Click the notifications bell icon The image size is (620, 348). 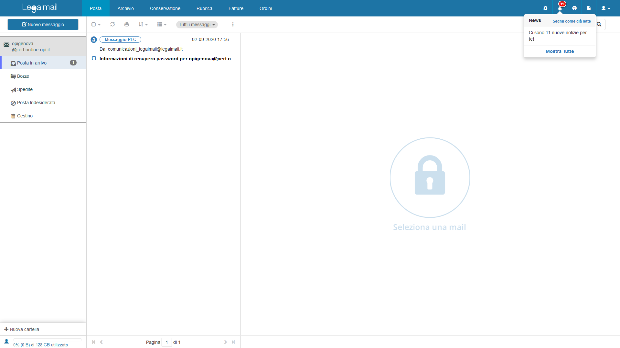560,8
